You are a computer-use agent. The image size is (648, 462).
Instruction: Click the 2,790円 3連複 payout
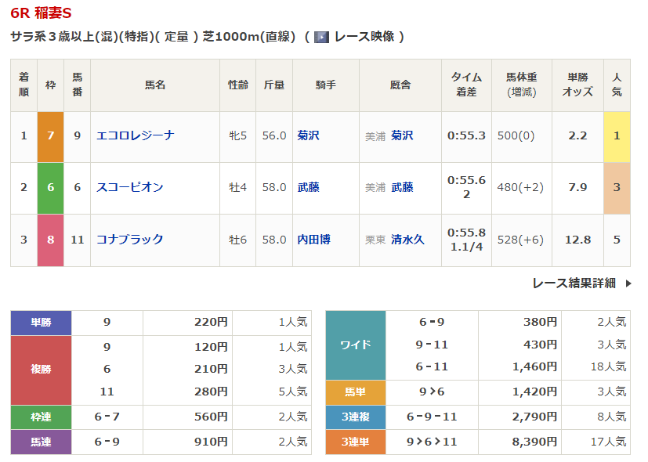tap(534, 417)
